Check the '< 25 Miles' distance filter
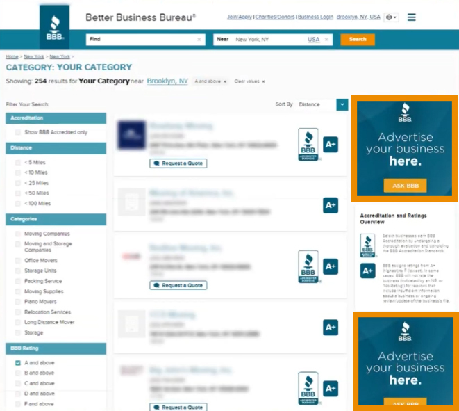Viewport: 459px width, 411px height. pos(18,183)
